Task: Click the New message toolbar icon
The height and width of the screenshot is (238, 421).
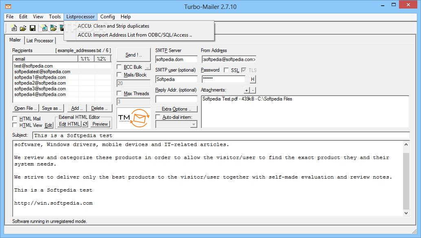Action: [14, 28]
